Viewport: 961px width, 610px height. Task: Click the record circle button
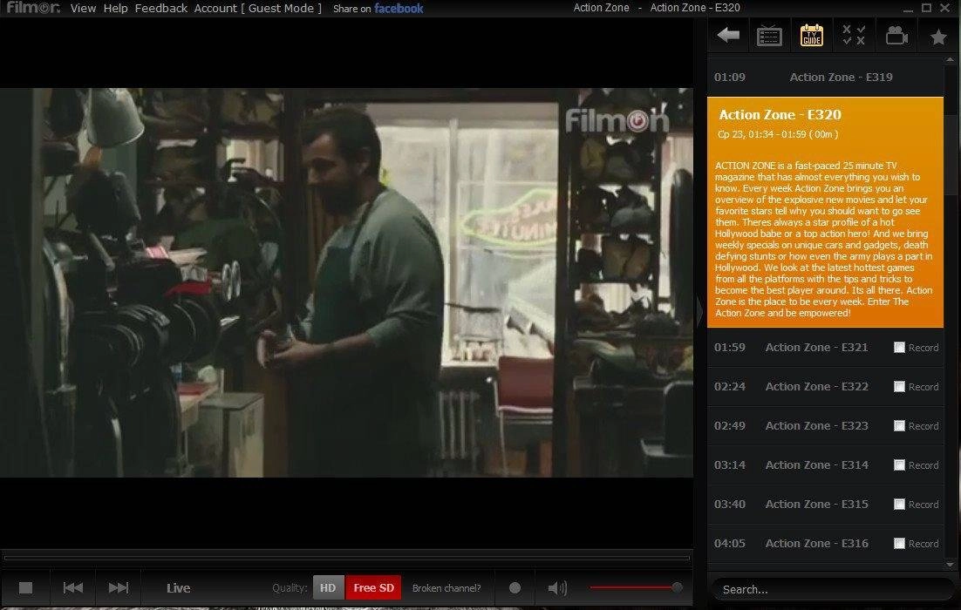(x=515, y=588)
